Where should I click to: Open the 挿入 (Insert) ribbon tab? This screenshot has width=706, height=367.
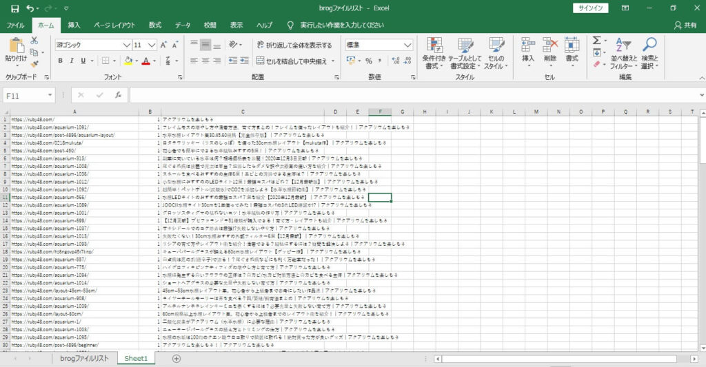pos(74,25)
